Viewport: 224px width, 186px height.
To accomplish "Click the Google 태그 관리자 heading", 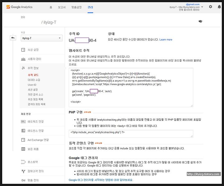I will (83, 158).
